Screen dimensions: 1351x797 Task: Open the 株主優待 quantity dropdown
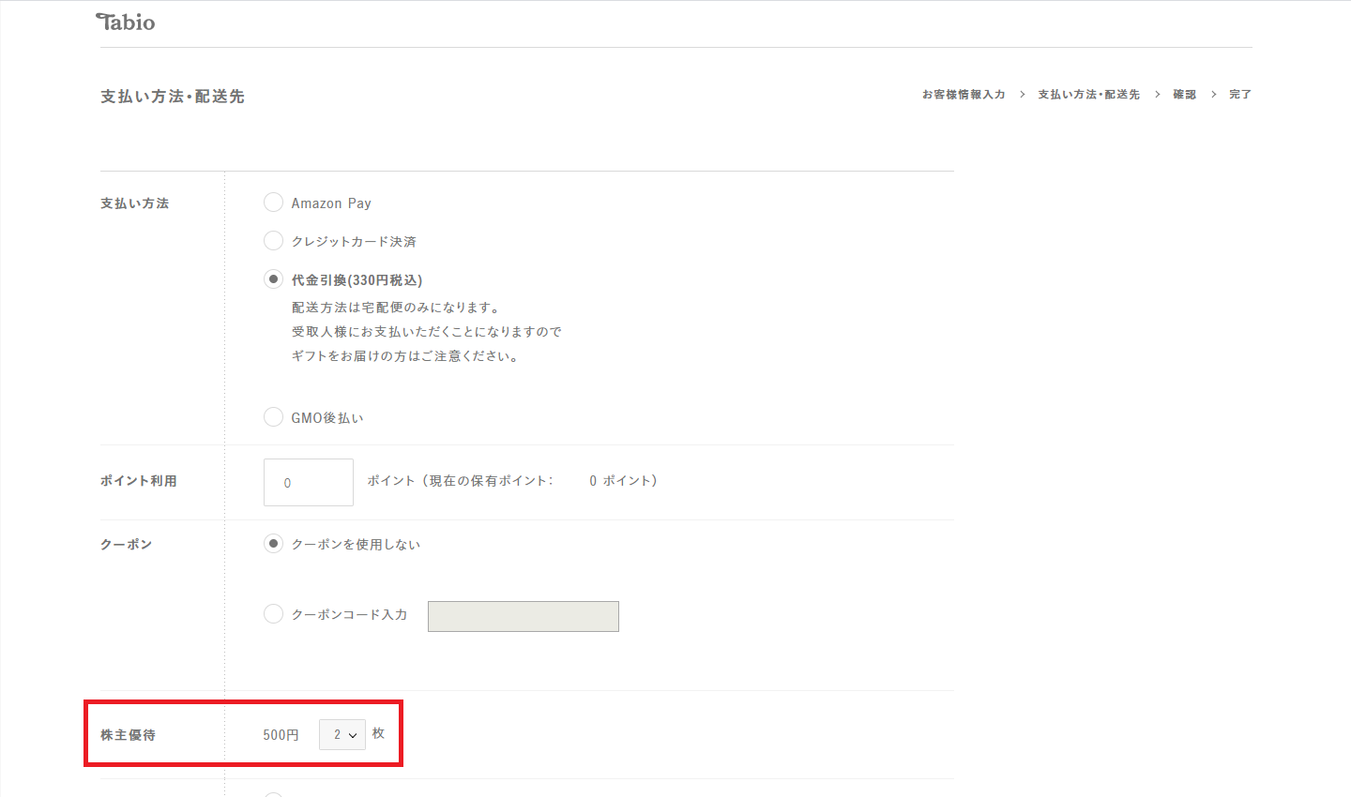tap(342, 735)
